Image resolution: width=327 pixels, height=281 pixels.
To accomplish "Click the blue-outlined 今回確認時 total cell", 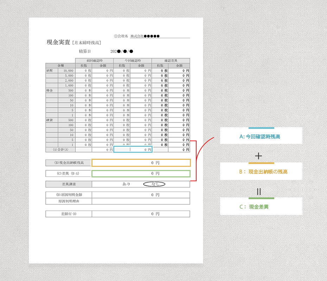I will tap(133, 149).
